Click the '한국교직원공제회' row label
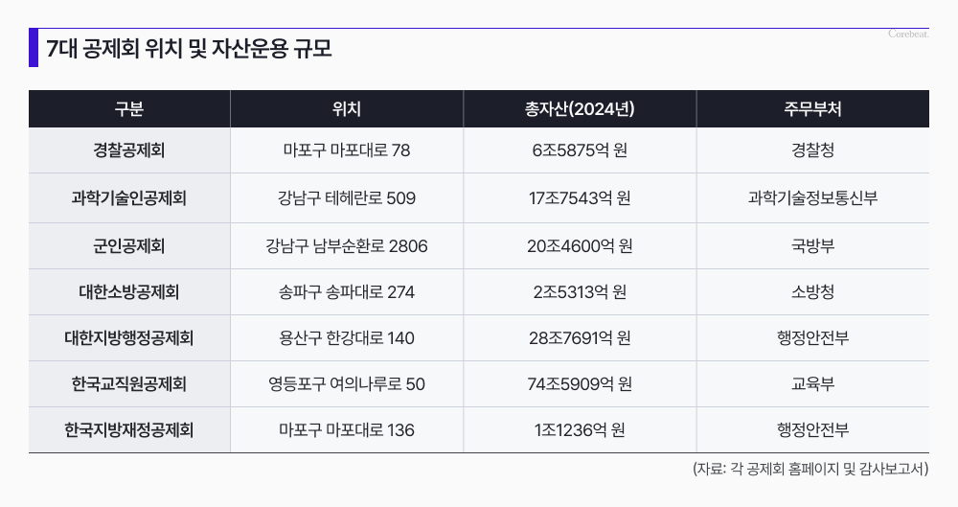 point(128,384)
